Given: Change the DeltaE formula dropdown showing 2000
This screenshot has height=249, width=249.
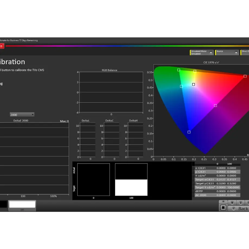Looking at the screenshot, I should tap(22, 115).
